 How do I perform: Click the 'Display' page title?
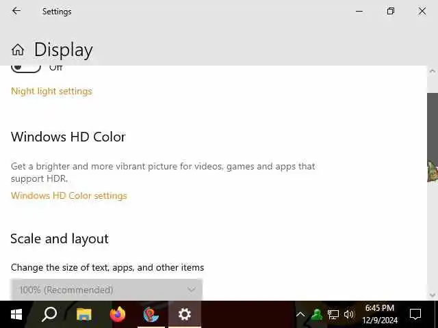[x=64, y=50]
